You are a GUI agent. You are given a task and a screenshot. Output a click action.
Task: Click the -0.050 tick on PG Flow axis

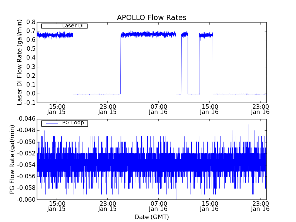26,142
